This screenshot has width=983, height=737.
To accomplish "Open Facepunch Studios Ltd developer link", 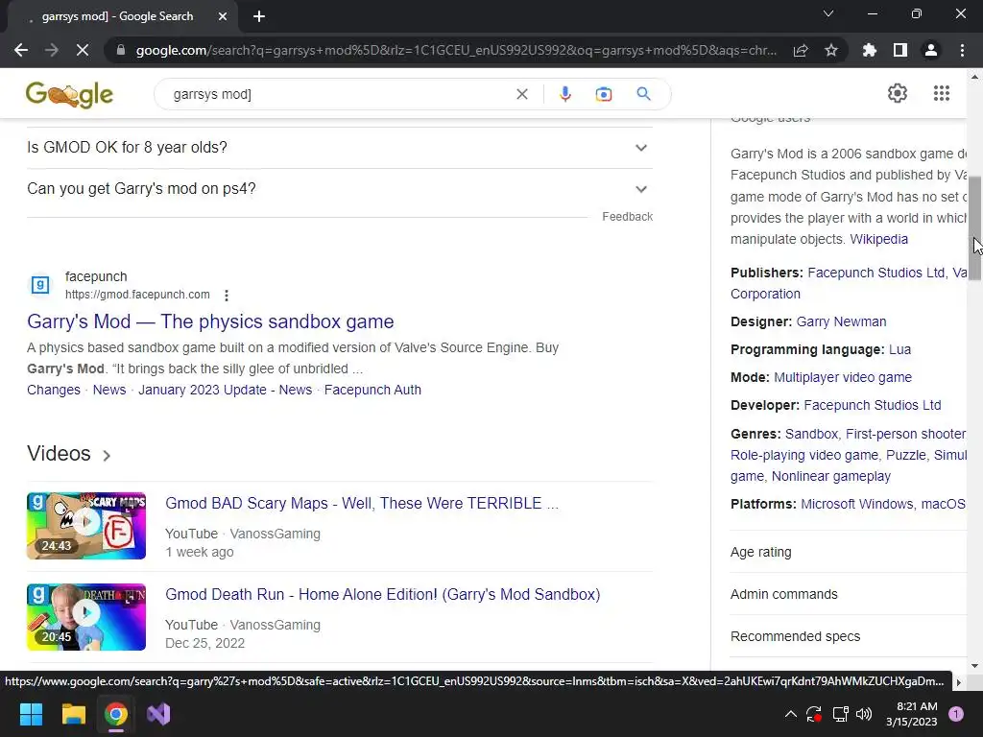I will pos(872,406).
